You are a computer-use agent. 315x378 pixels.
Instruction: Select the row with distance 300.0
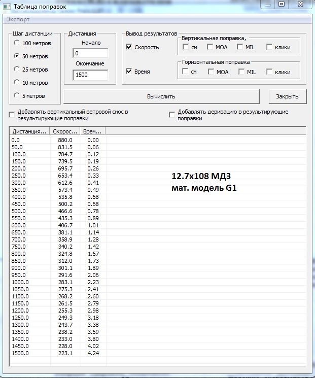point(158,183)
